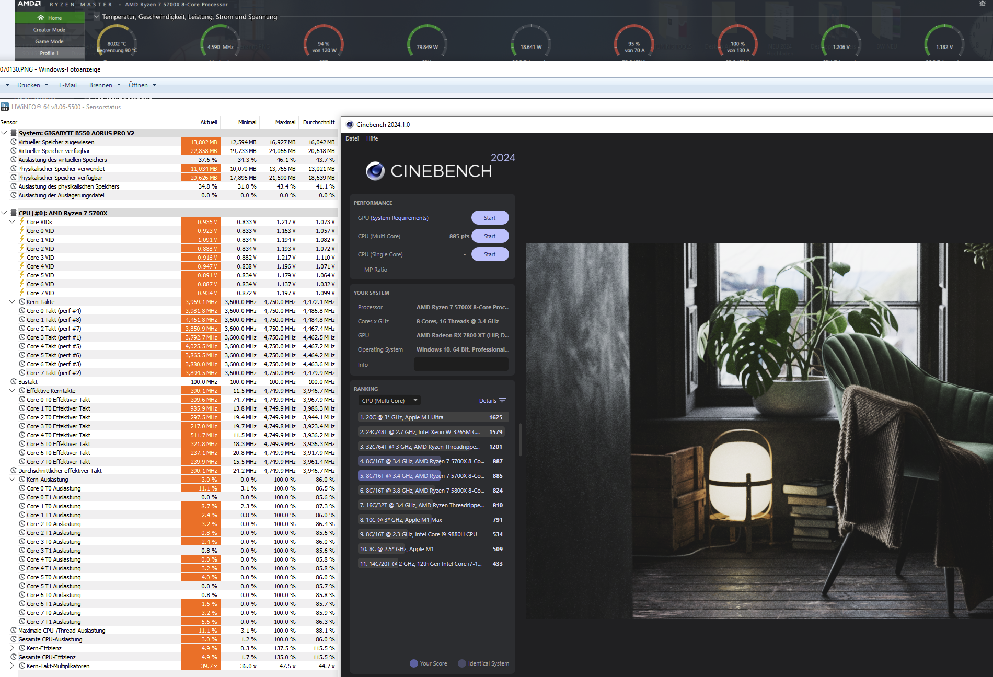The height and width of the screenshot is (677, 993).
Task: Click the filter icon beside Details in Ranking
Action: tap(502, 401)
